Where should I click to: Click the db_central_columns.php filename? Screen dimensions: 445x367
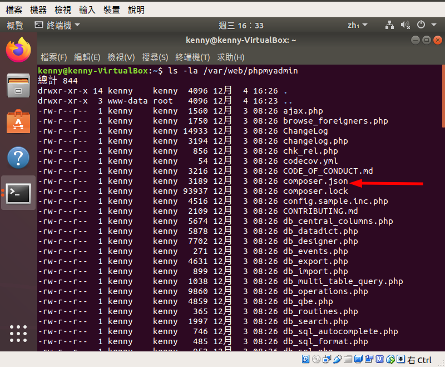coord(338,221)
